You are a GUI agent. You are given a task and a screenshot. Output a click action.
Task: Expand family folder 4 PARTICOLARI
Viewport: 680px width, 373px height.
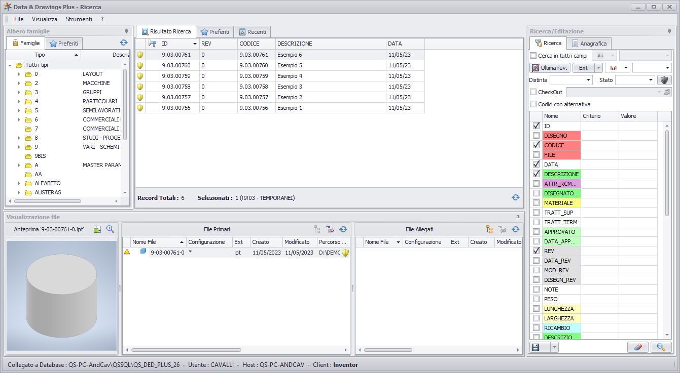tap(19, 101)
